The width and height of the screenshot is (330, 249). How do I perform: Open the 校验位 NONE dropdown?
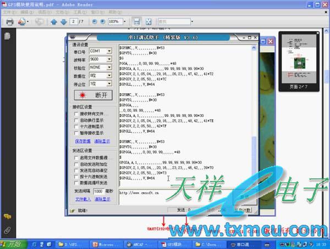(109, 67)
